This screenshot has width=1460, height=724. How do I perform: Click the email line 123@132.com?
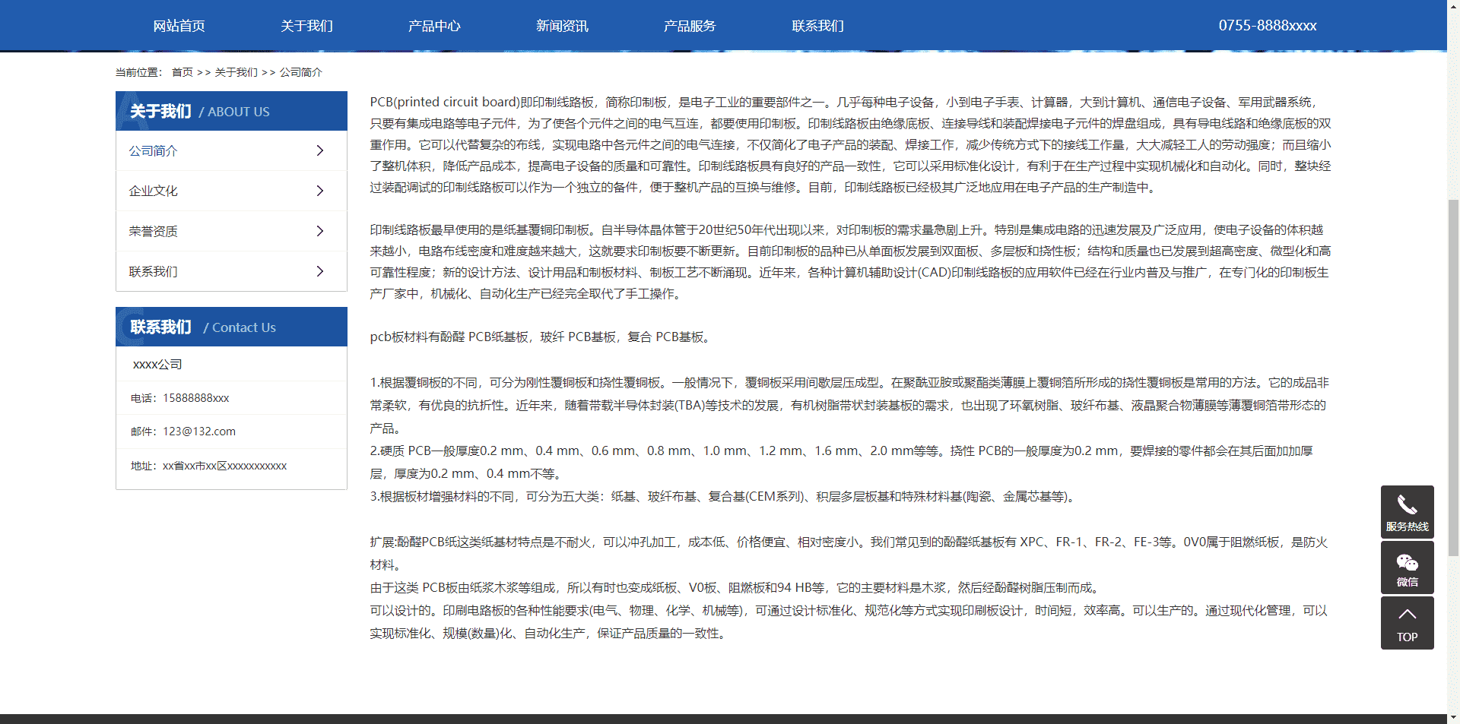183,432
